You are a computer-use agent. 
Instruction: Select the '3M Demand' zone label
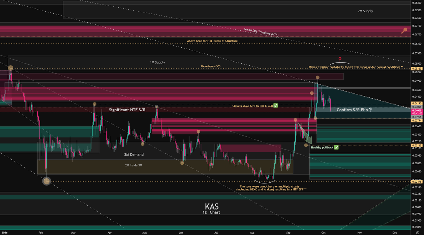134,154
